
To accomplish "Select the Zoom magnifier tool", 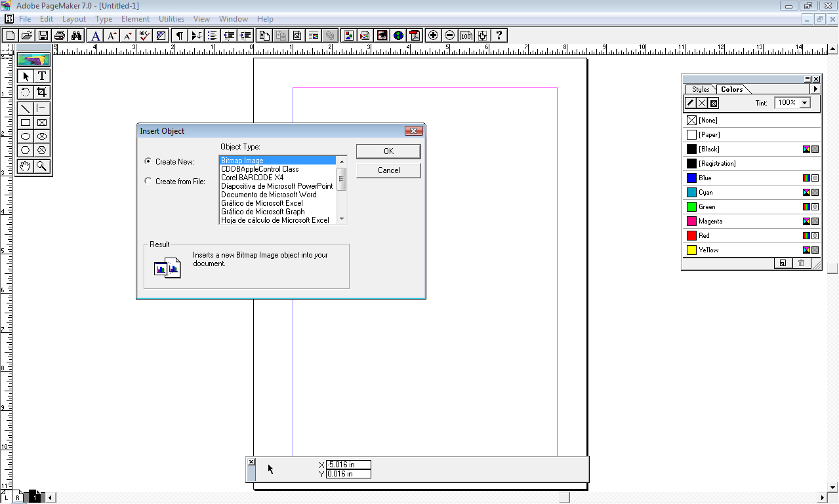I will click(42, 166).
